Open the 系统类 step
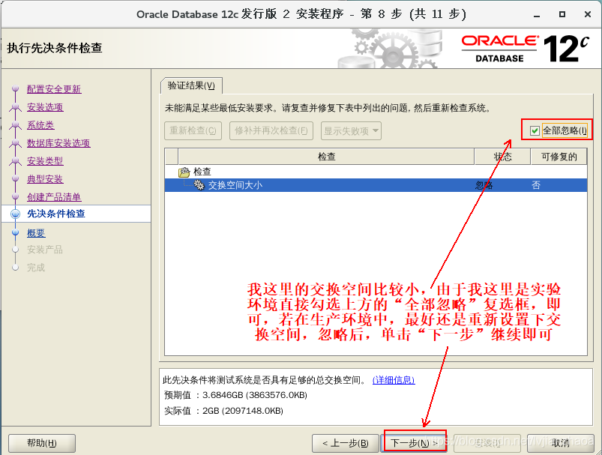This screenshot has height=455, width=602. pos(40,125)
